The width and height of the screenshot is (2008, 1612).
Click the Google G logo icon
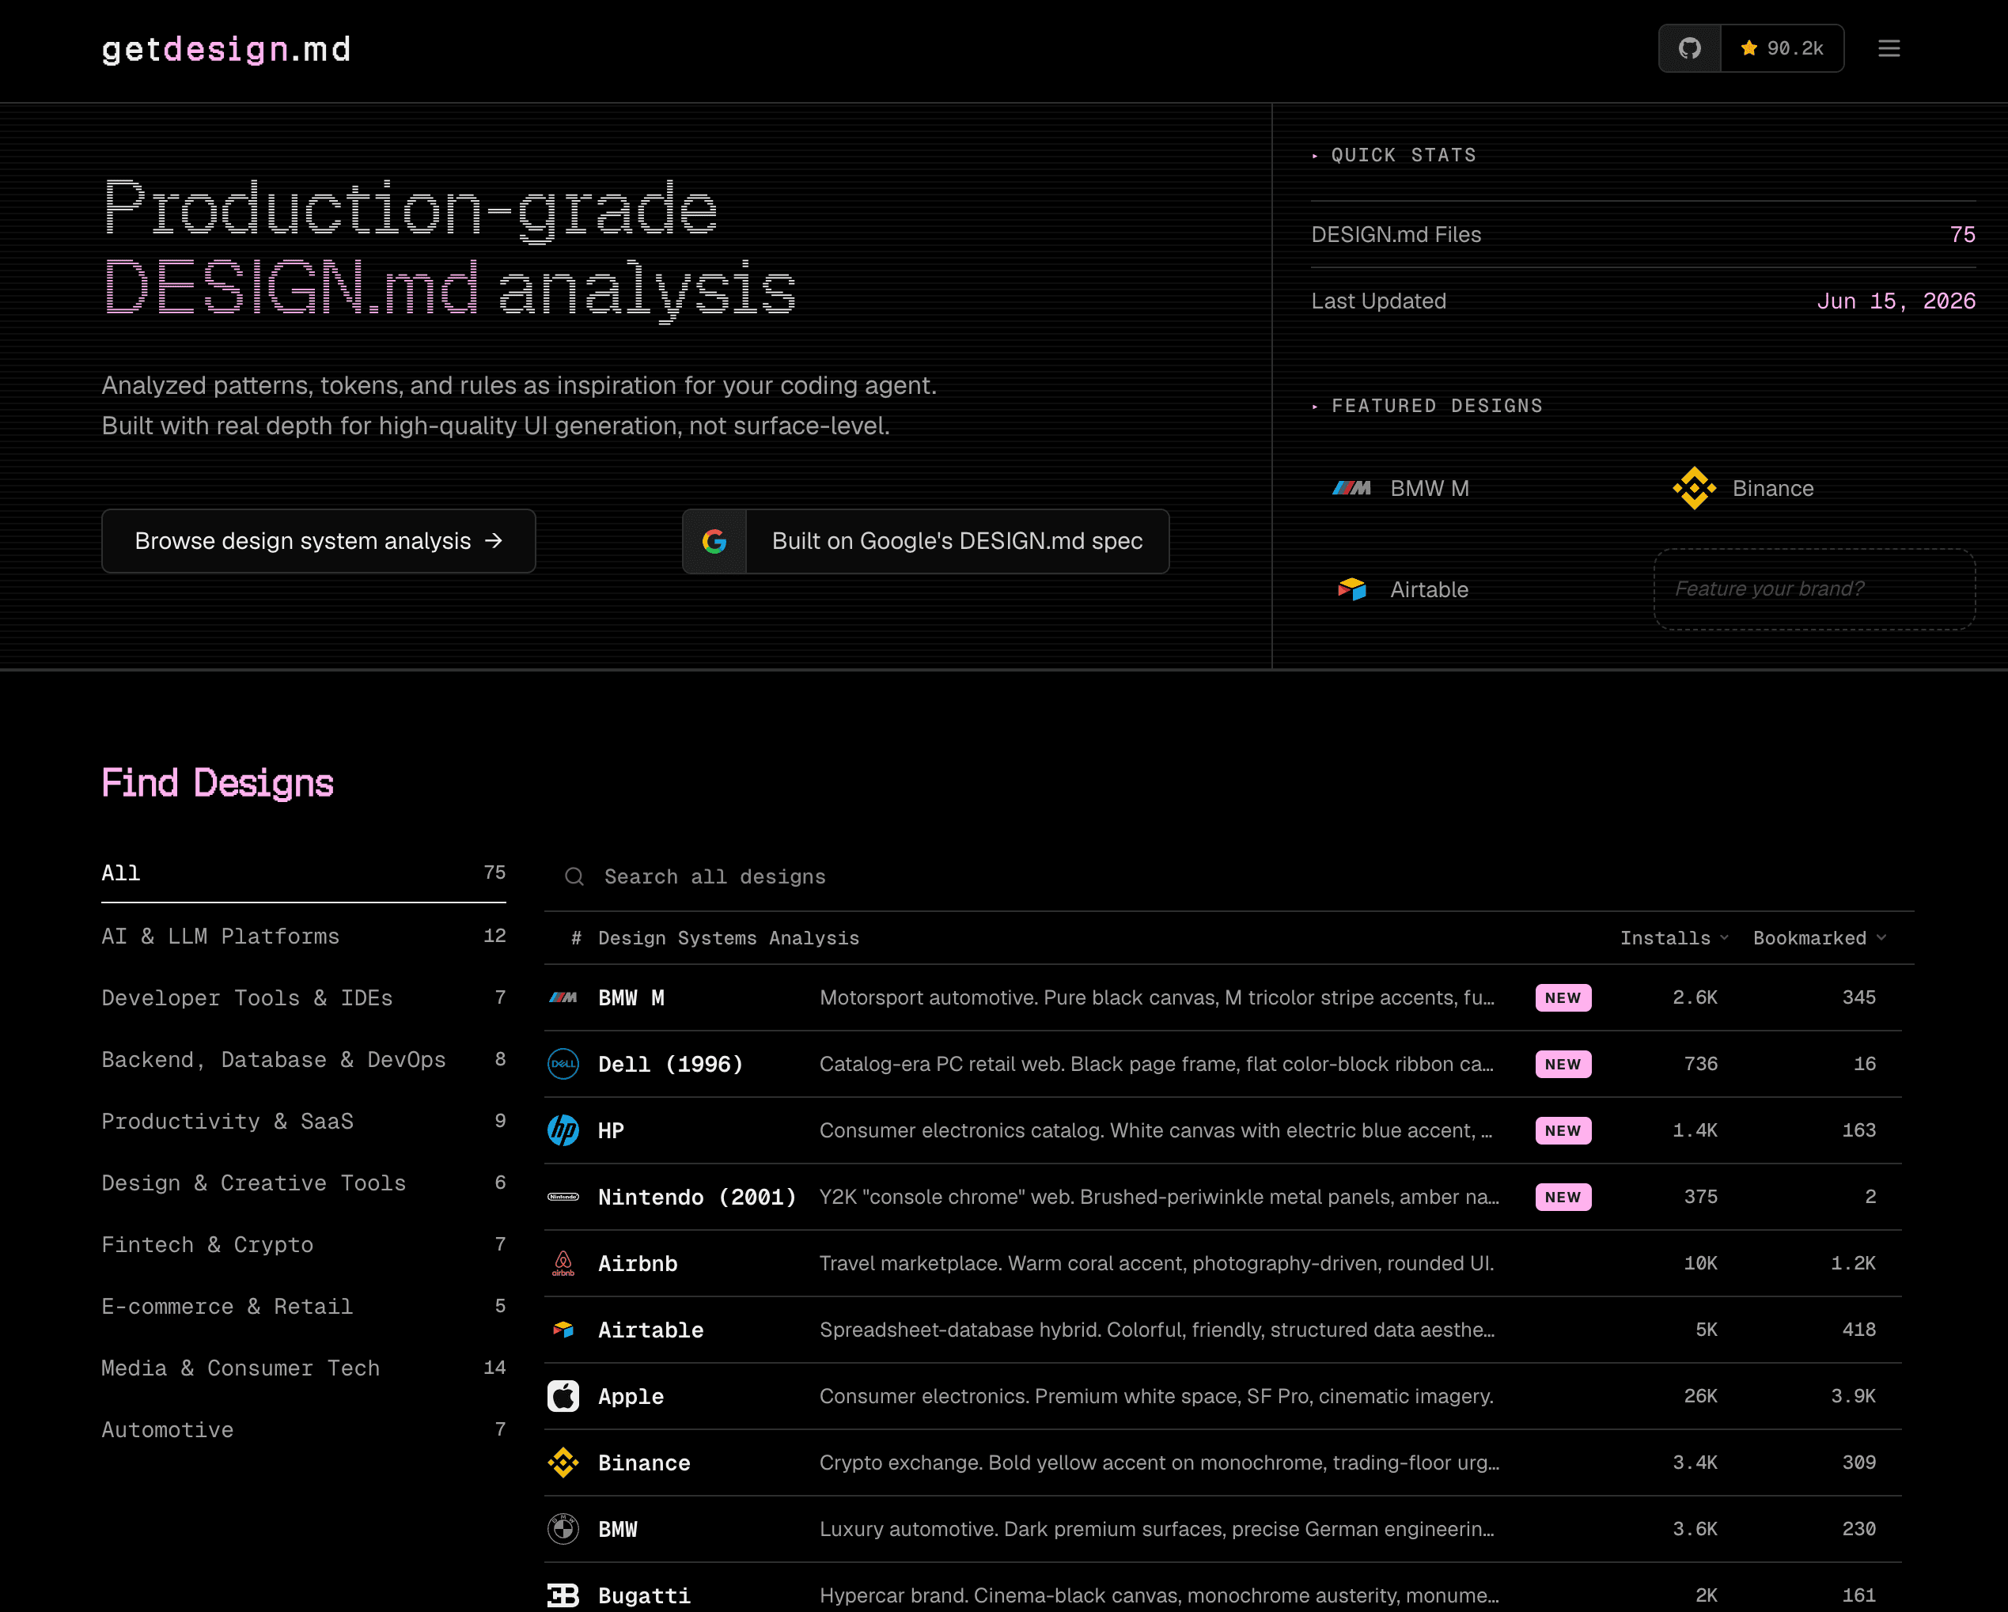714,541
